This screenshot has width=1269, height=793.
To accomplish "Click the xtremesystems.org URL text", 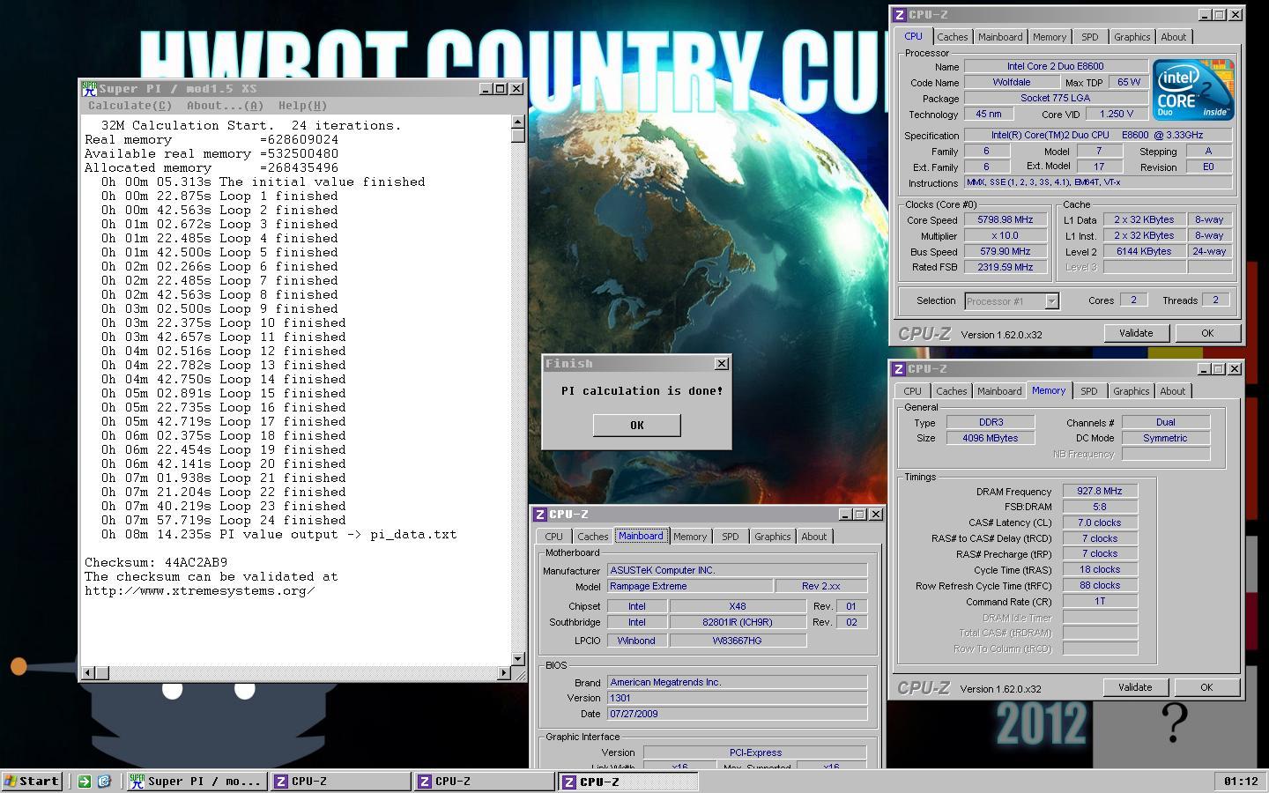I will point(199,590).
